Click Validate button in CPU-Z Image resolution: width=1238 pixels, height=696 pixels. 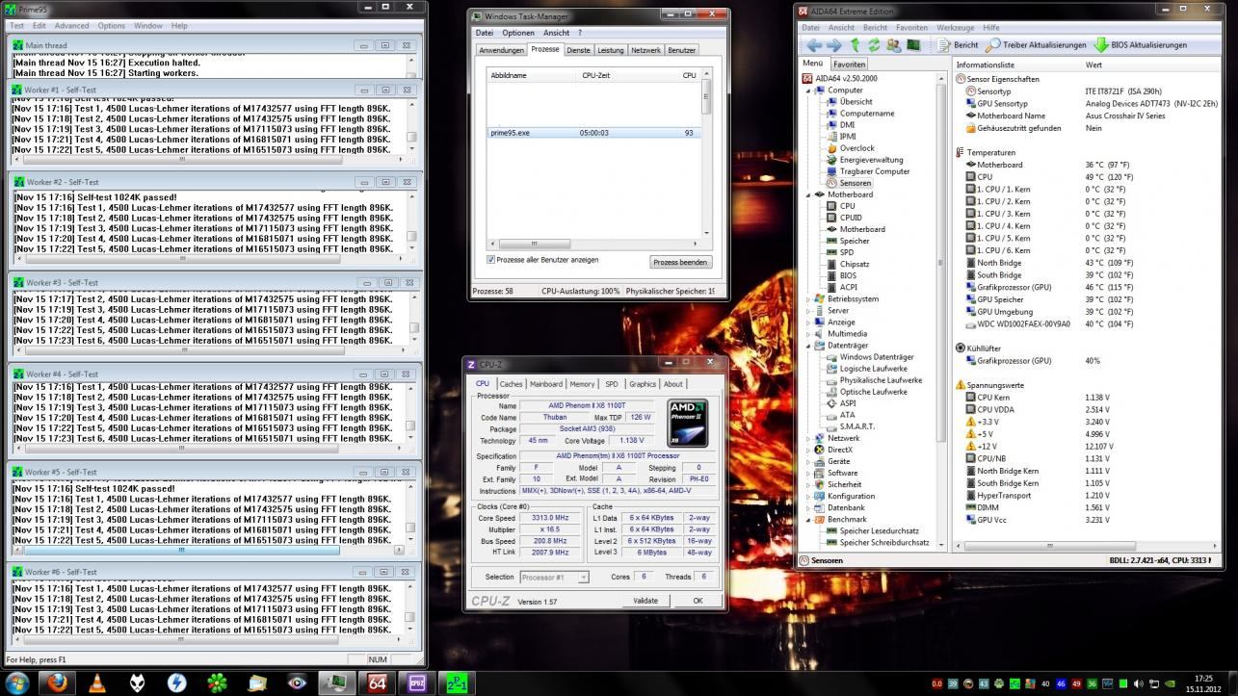click(x=645, y=601)
